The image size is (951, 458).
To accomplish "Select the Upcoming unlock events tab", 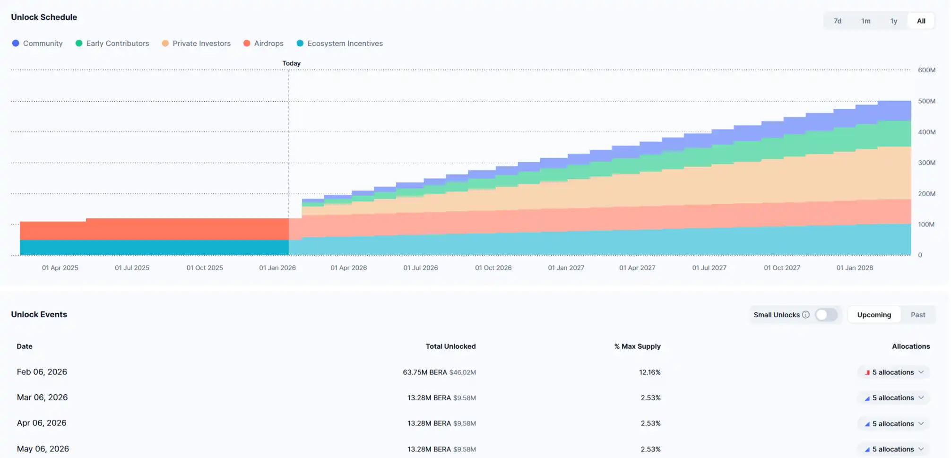I will coord(874,315).
